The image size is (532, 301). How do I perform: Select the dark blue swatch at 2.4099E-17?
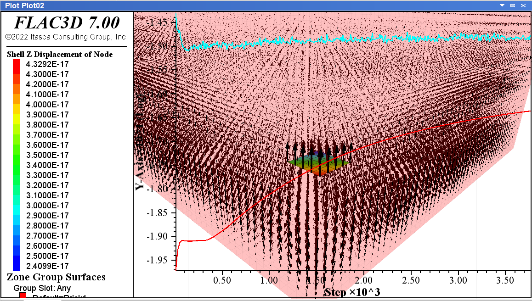[x=17, y=266]
